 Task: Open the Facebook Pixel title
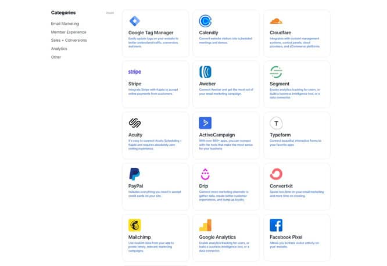click(286, 237)
